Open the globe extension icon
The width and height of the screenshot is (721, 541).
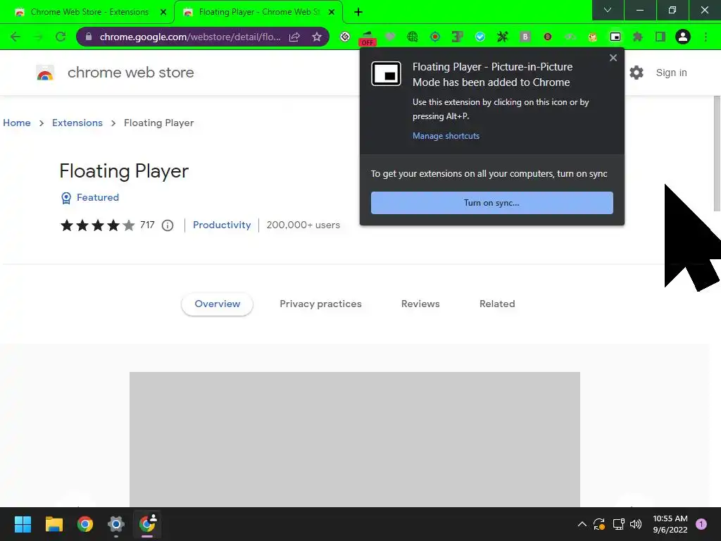pyautogui.click(x=413, y=37)
